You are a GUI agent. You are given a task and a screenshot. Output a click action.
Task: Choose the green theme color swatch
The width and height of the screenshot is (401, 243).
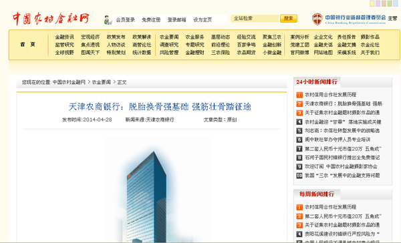[390, 3]
